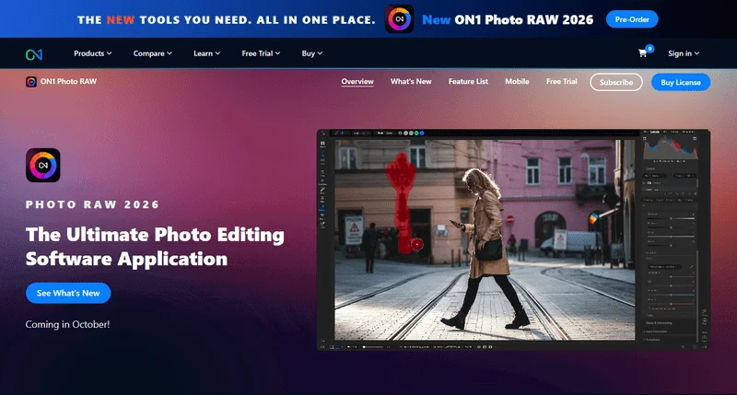Click the small icon beside the ON1 Photo RAW label
This screenshot has height=395, width=737.
point(31,82)
